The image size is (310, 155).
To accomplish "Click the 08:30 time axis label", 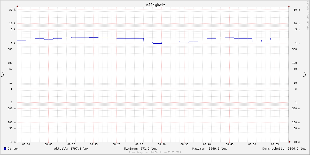I will (x=162, y=144).
